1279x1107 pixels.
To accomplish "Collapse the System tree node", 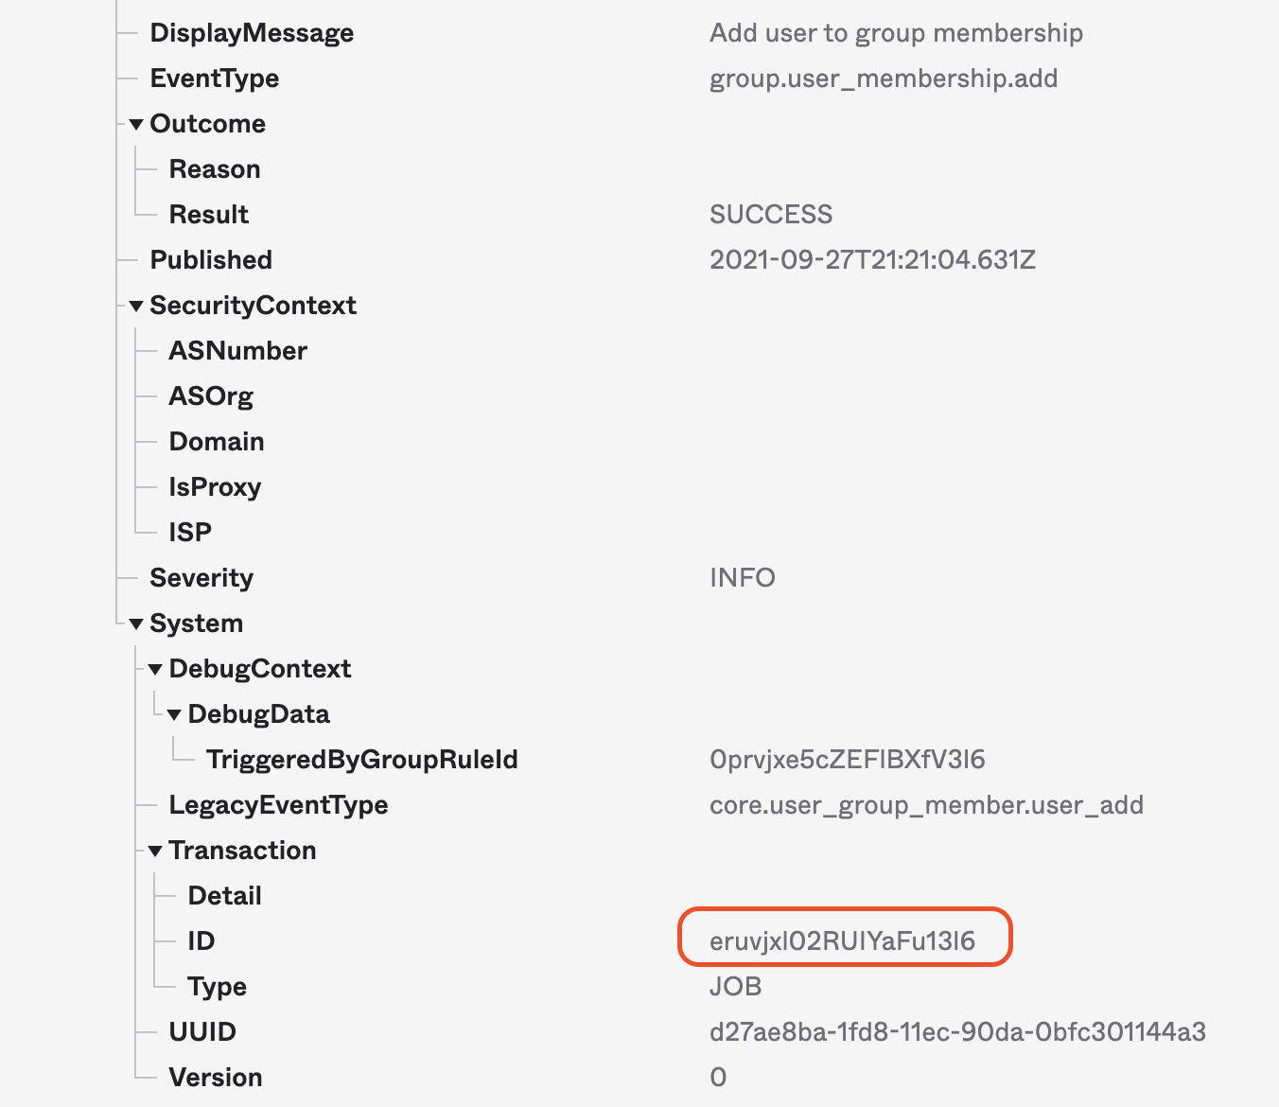I will 136,623.
